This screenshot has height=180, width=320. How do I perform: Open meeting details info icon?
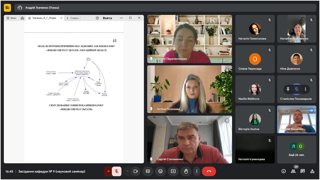tap(284, 171)
